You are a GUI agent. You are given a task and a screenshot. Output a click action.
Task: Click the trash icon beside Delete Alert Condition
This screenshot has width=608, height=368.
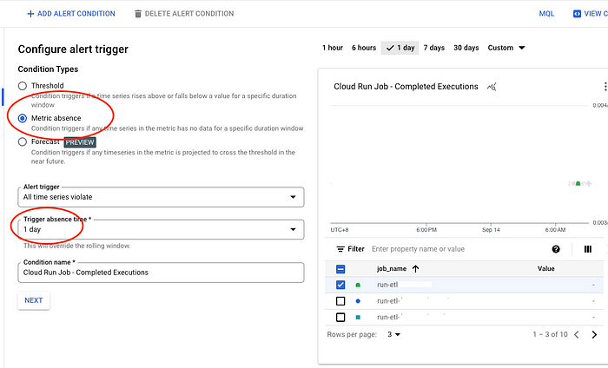pos(137,14)
